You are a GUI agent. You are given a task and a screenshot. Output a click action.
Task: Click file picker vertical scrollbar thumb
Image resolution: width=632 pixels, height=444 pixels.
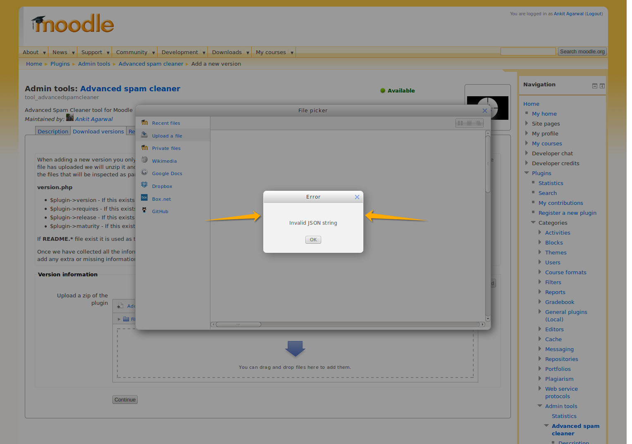[x=488, y=164]
